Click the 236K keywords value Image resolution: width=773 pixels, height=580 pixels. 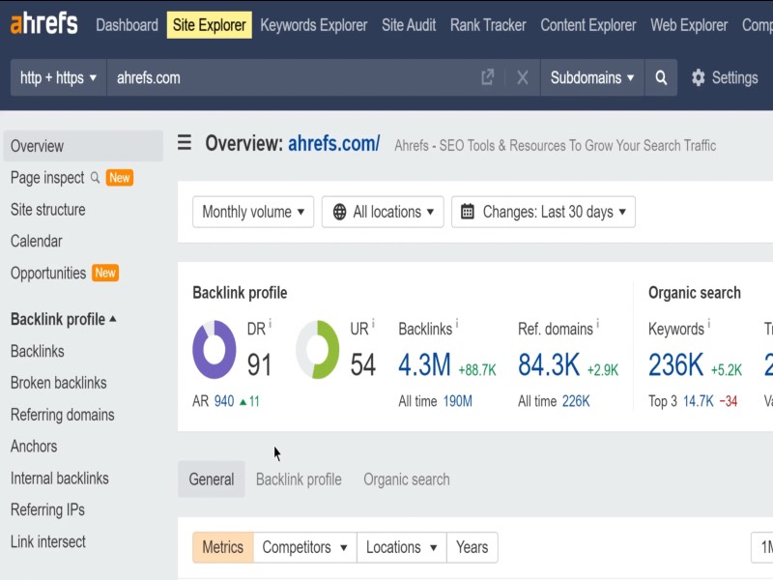tap(675, 365)
